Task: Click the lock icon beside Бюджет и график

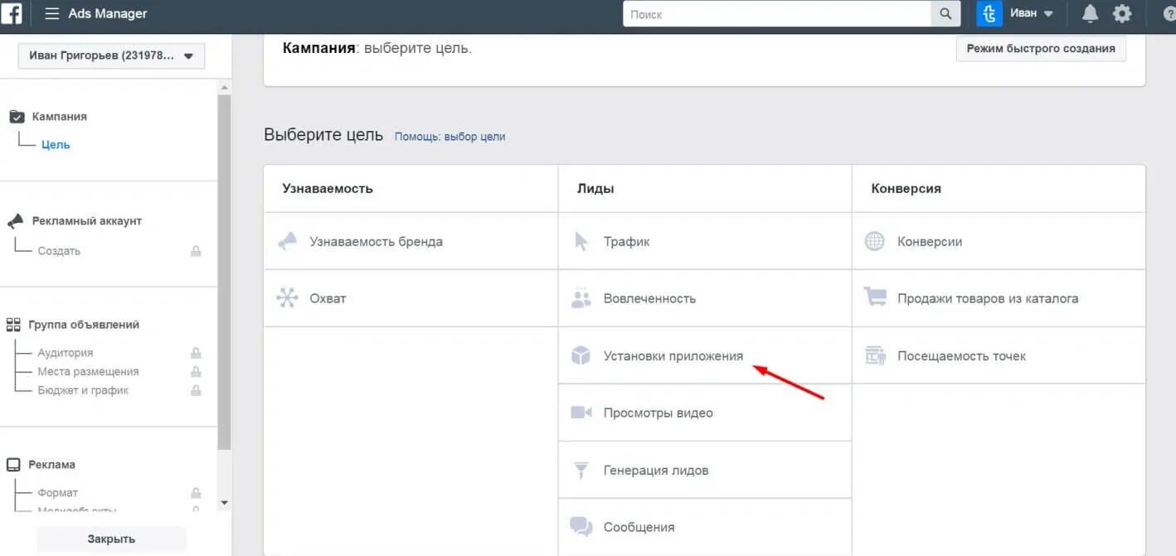Action: [197, 390]
